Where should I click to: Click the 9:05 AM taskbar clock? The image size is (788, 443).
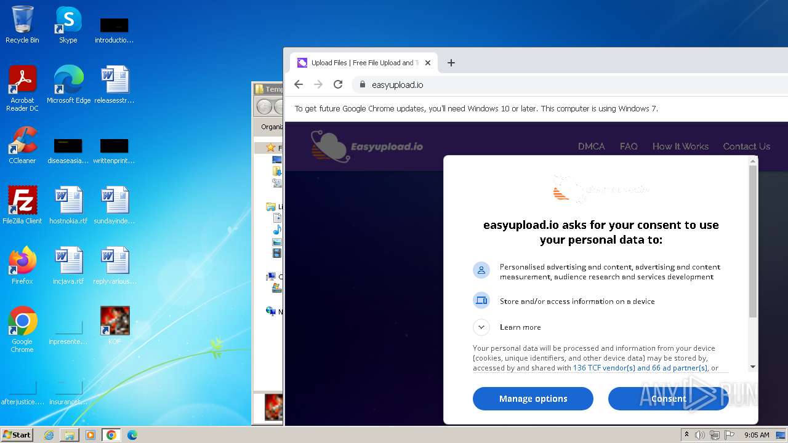757,435
